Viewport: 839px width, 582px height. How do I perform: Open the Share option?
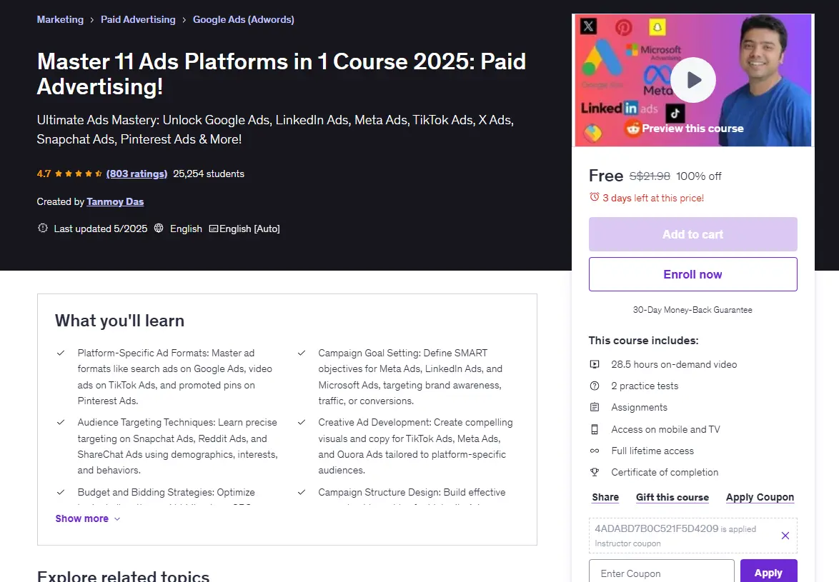point(605,497)
